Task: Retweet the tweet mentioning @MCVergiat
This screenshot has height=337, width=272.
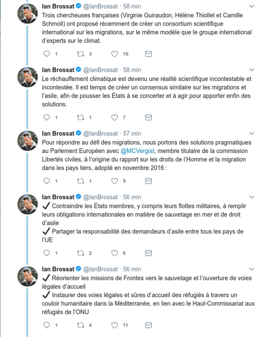Action: [x=81, y=181]
